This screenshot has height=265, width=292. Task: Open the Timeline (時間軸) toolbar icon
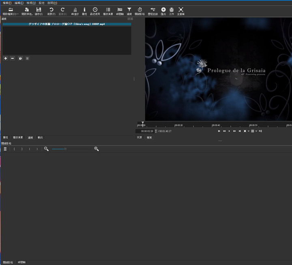[120, 11]
